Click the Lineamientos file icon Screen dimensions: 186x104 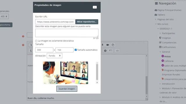[x=163, y=79]
